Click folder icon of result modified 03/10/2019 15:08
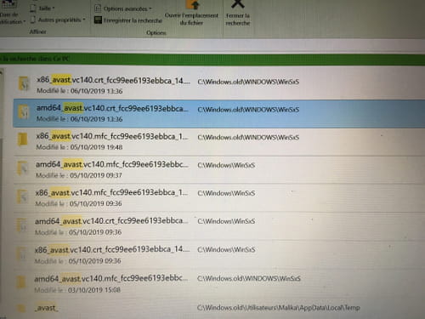Viewport: 425px width, 319px height. click(21, 282)
